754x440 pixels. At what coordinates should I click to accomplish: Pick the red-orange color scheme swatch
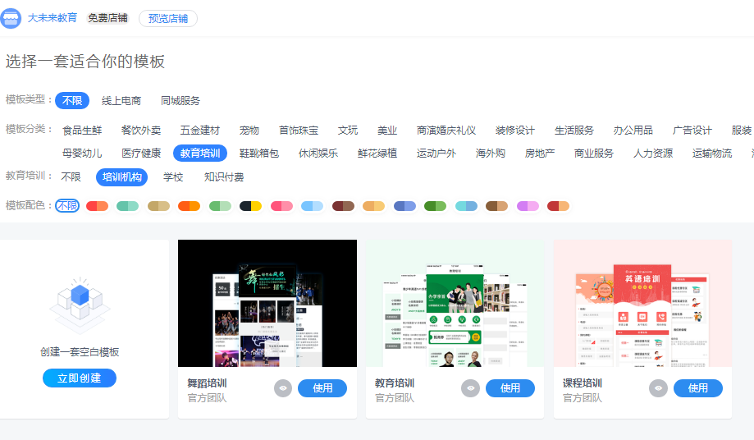click(97, 206)
